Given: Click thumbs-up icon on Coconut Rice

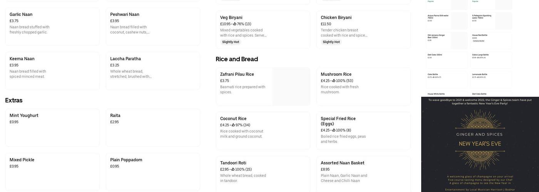Looking at the screenshot, I should click(233, 125).
